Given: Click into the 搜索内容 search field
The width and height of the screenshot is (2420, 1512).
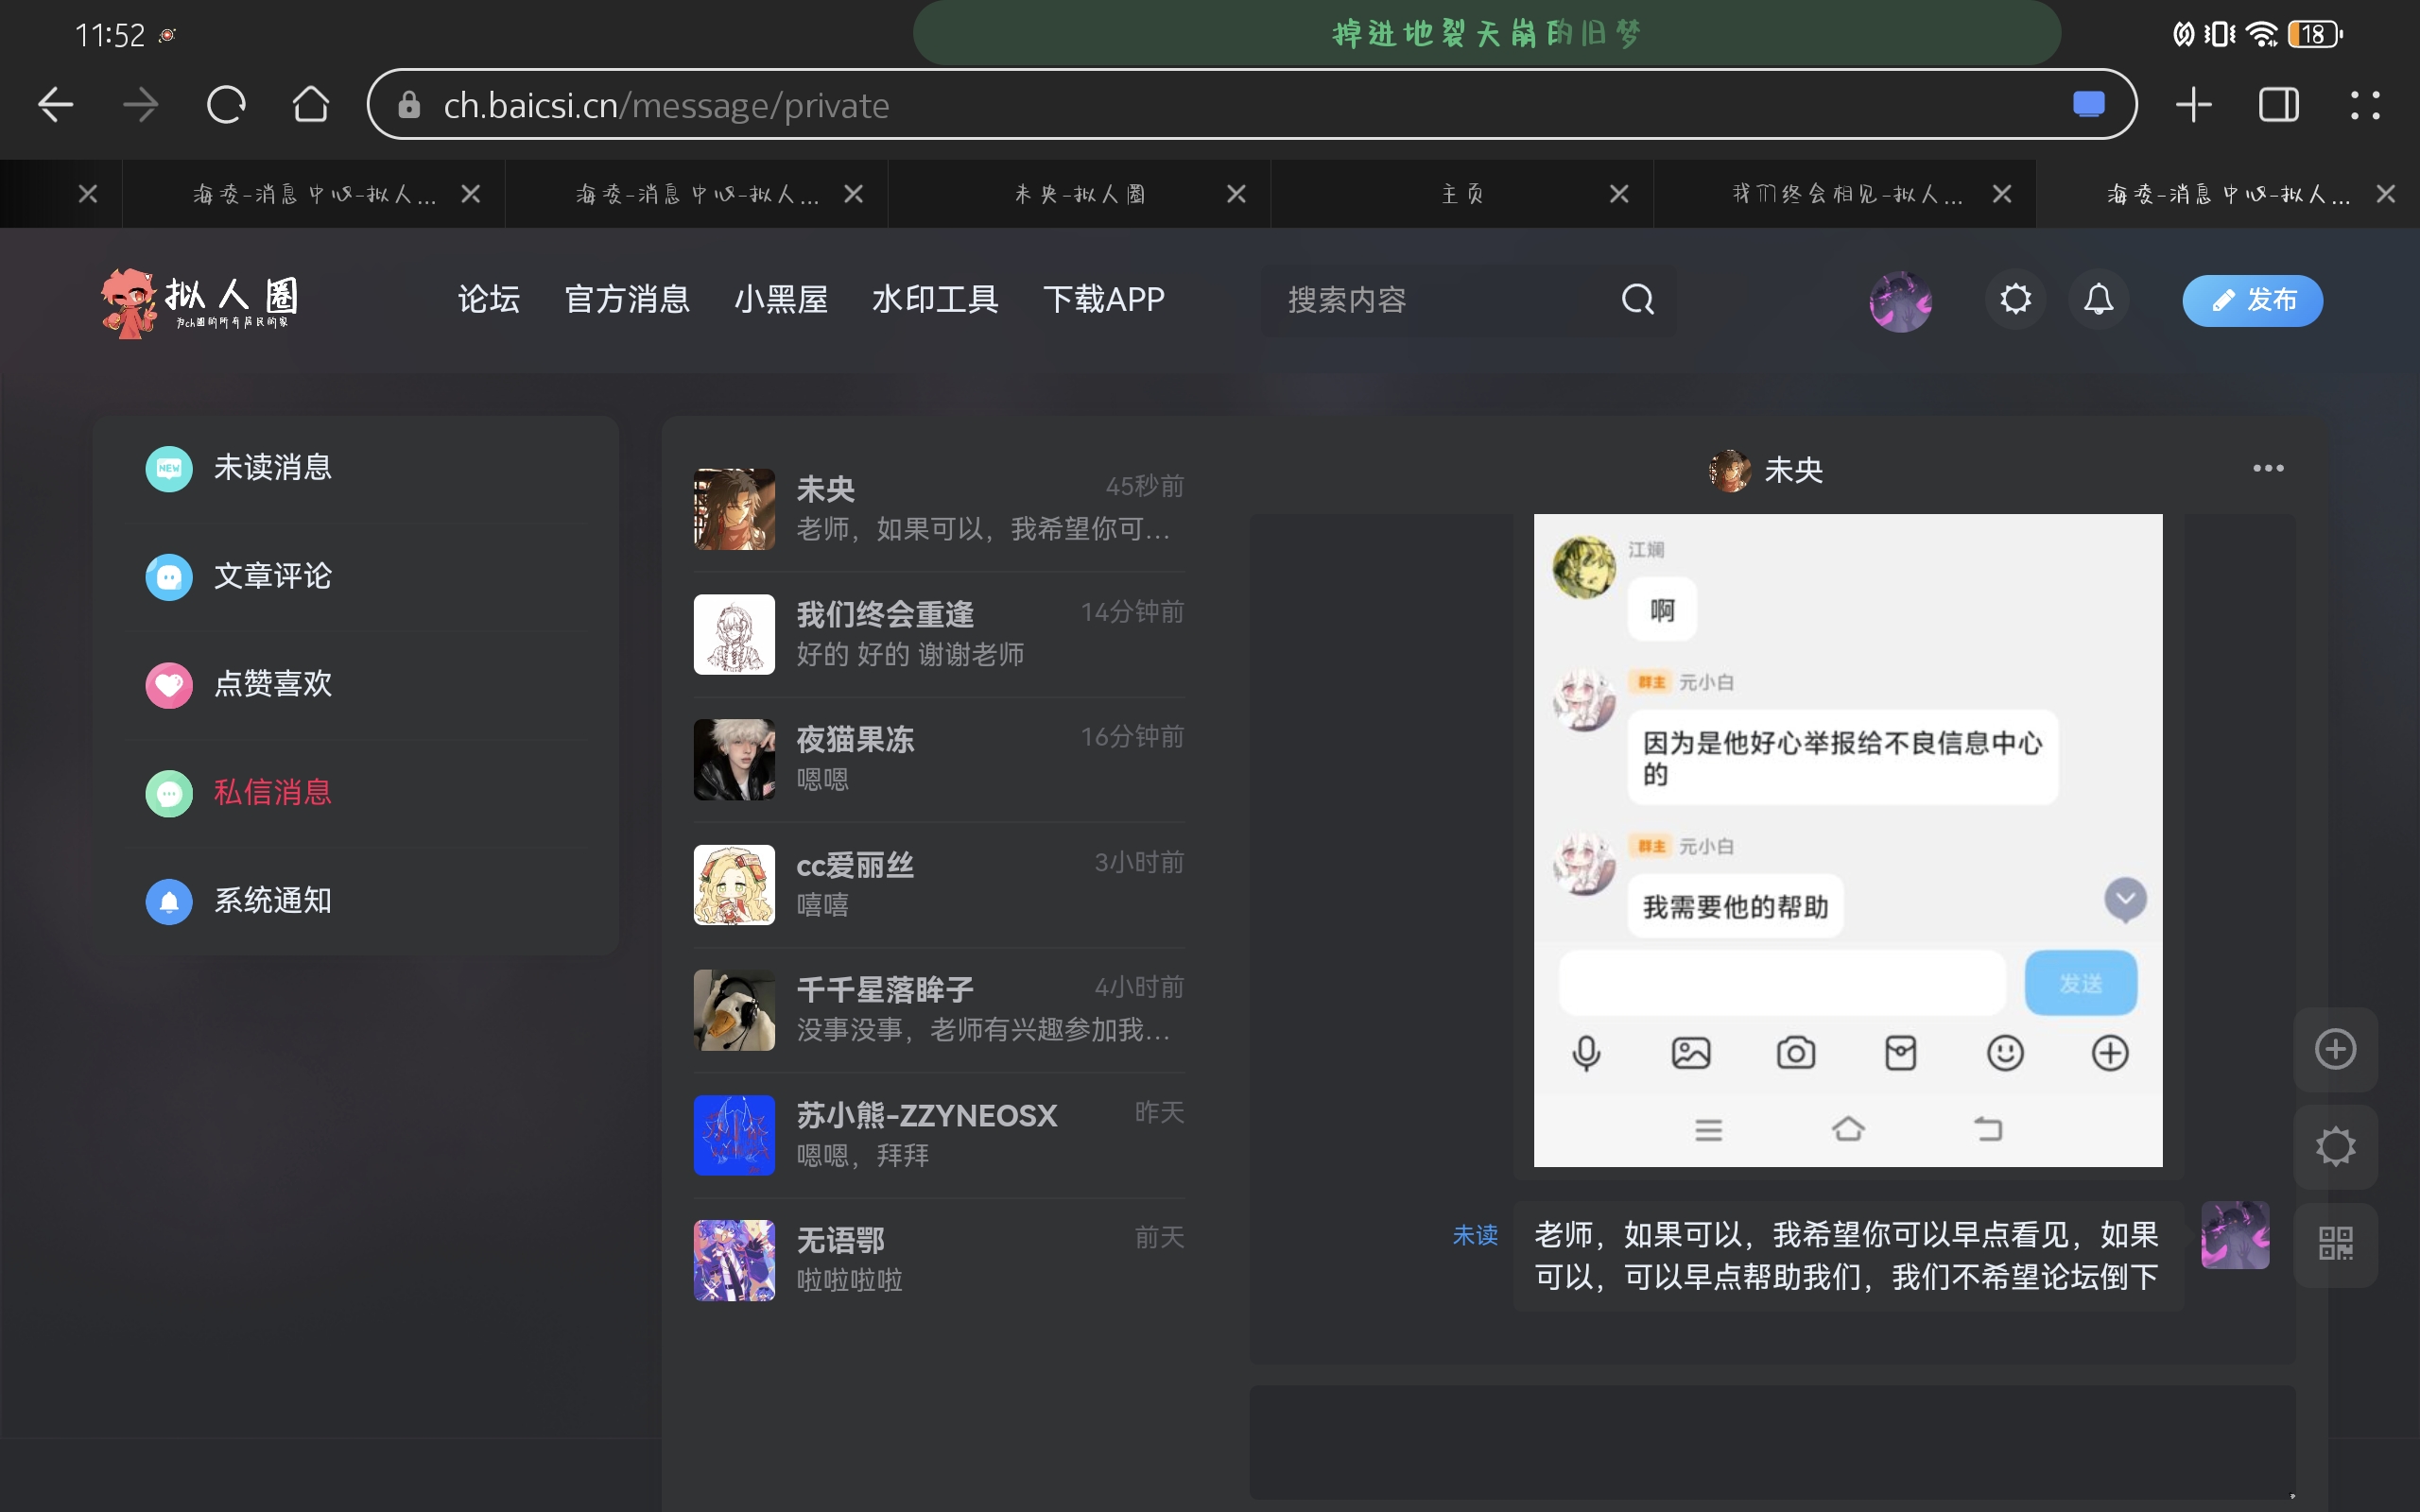Looking at the screenshot, I should point(1420,299).
